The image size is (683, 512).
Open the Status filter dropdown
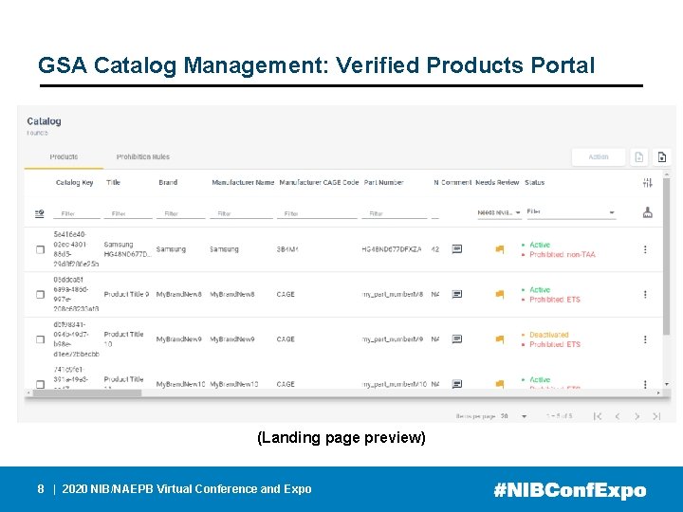pyautogui.click(x=571, y=212)
